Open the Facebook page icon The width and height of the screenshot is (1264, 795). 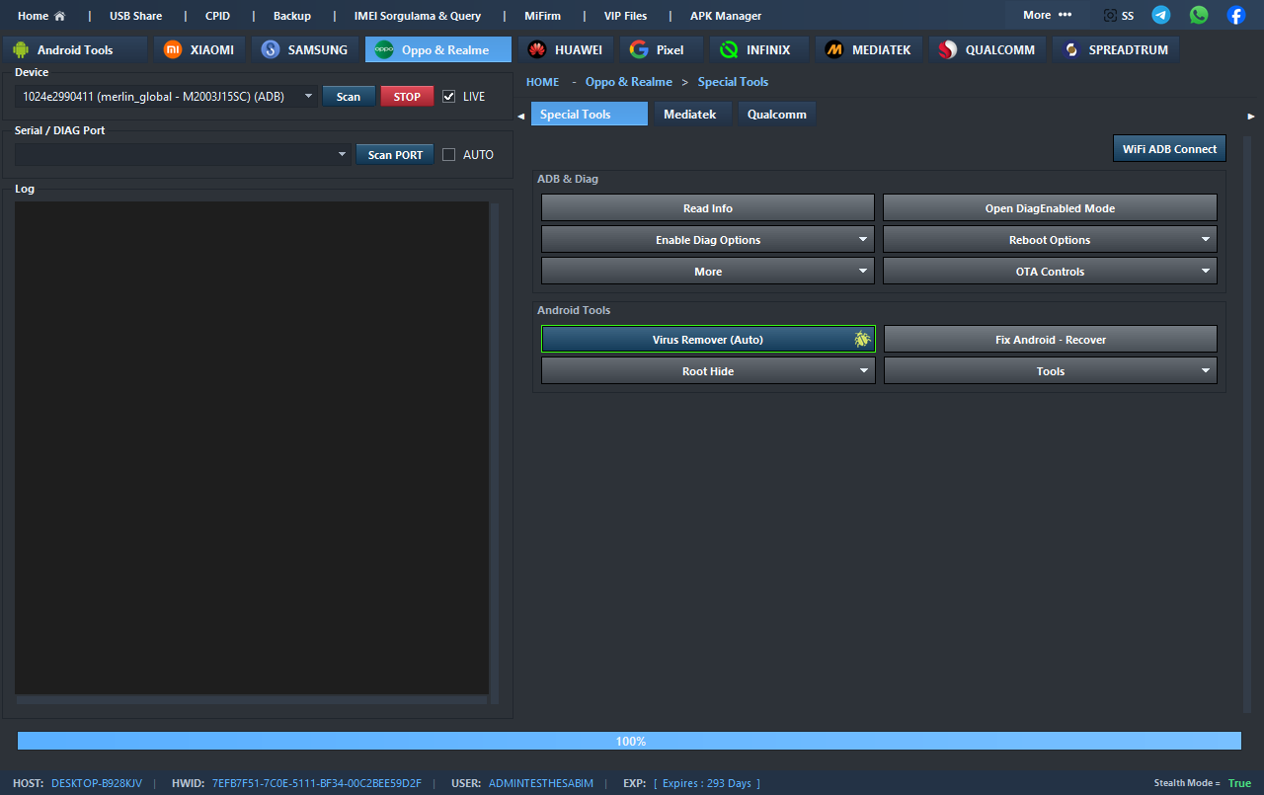(1235, 15)
